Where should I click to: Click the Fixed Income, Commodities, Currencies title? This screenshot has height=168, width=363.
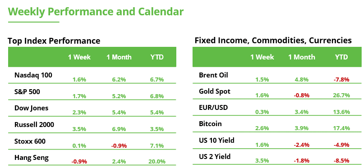coord(273,41)
